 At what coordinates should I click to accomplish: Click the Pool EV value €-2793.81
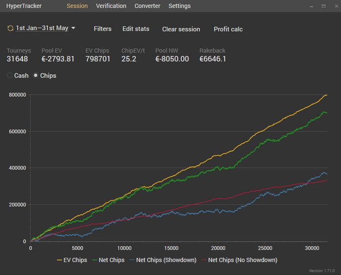(58, 59)
